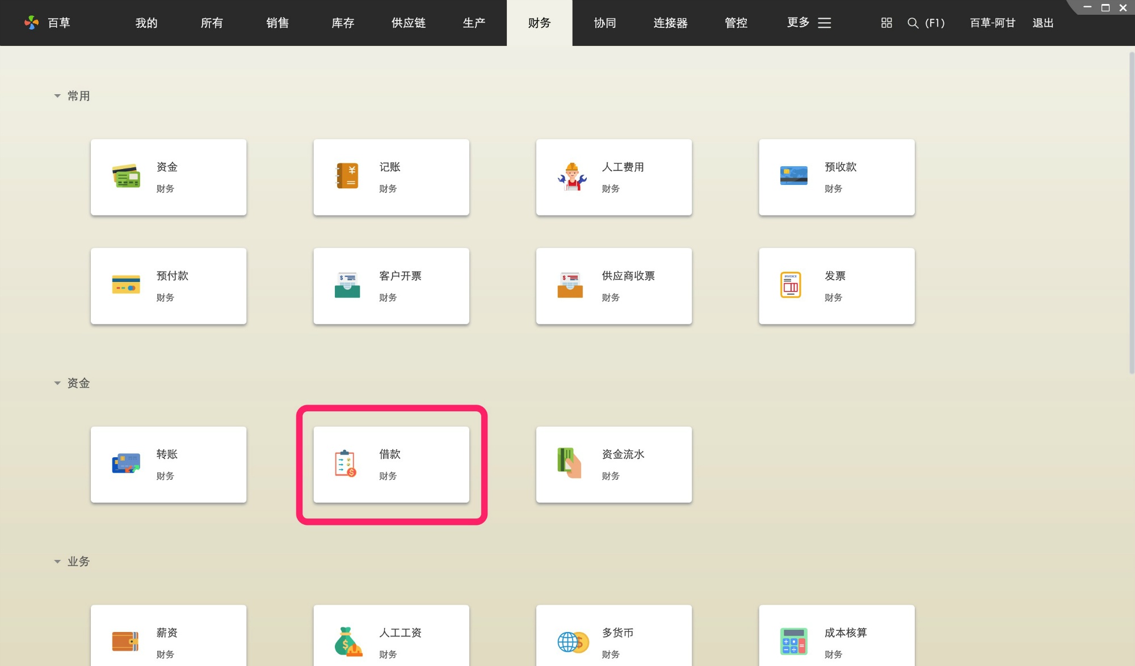Click the 预付款 yellow card icon
Viewport: 1135px width, 666px height.
tap(126, 285)
